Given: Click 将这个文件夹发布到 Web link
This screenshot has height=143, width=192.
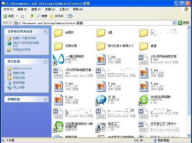Looking at the screenshot, I should [26, 44].
